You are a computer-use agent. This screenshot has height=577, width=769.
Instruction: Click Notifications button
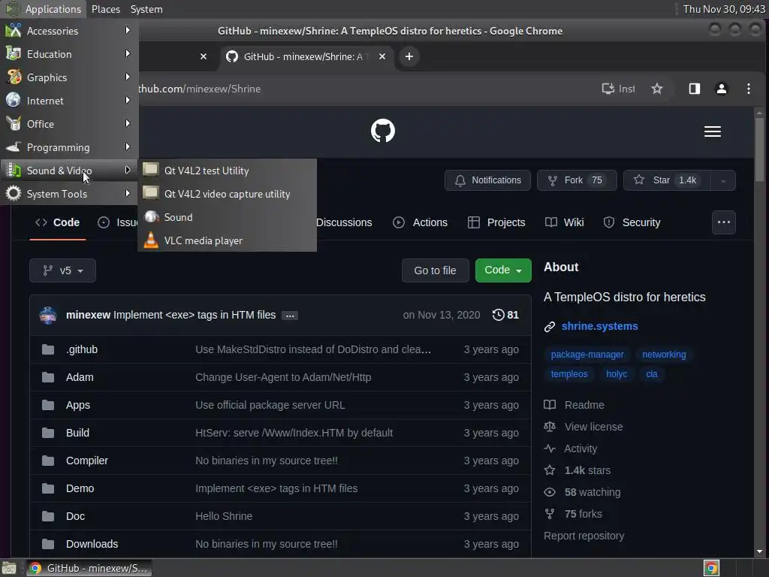point(487,180)
